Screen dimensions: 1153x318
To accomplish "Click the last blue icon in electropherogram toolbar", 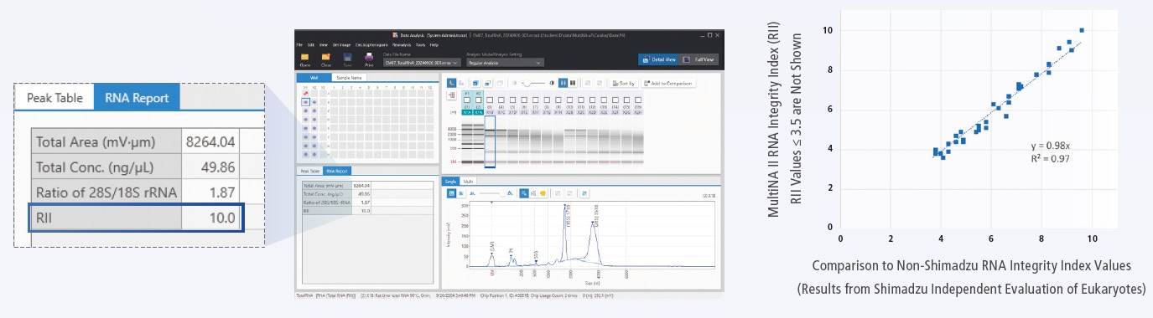I will [x=584, y=193].
